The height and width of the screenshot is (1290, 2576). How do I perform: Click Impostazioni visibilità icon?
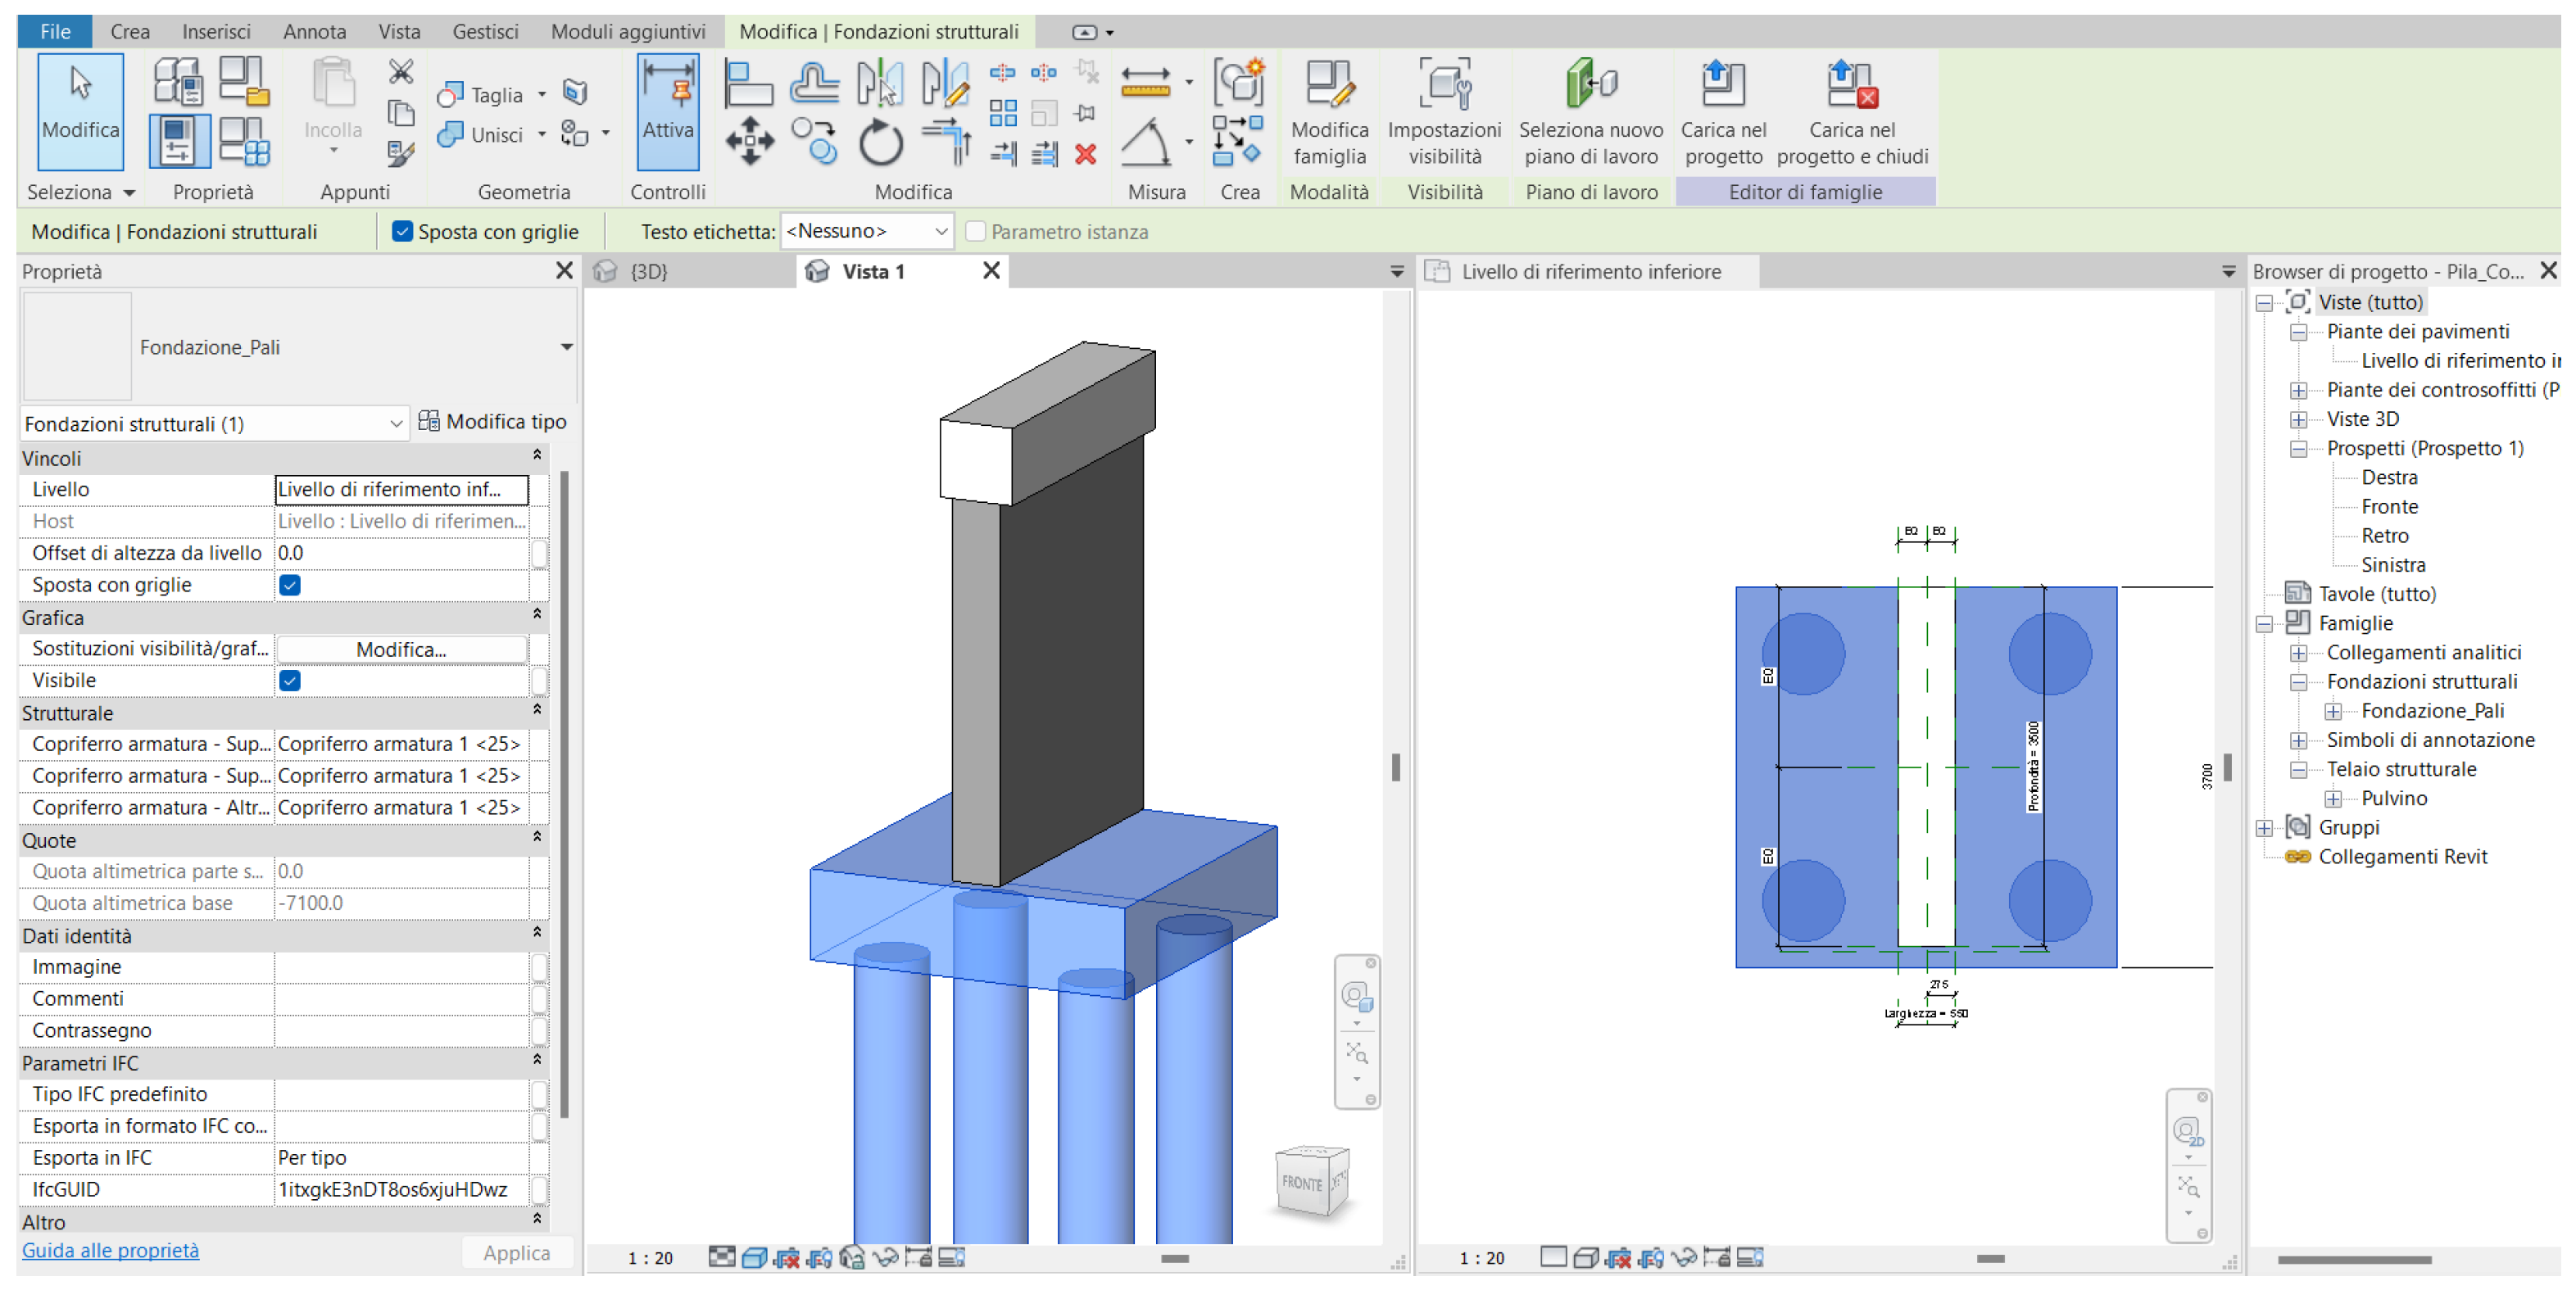click(1444, 110)
